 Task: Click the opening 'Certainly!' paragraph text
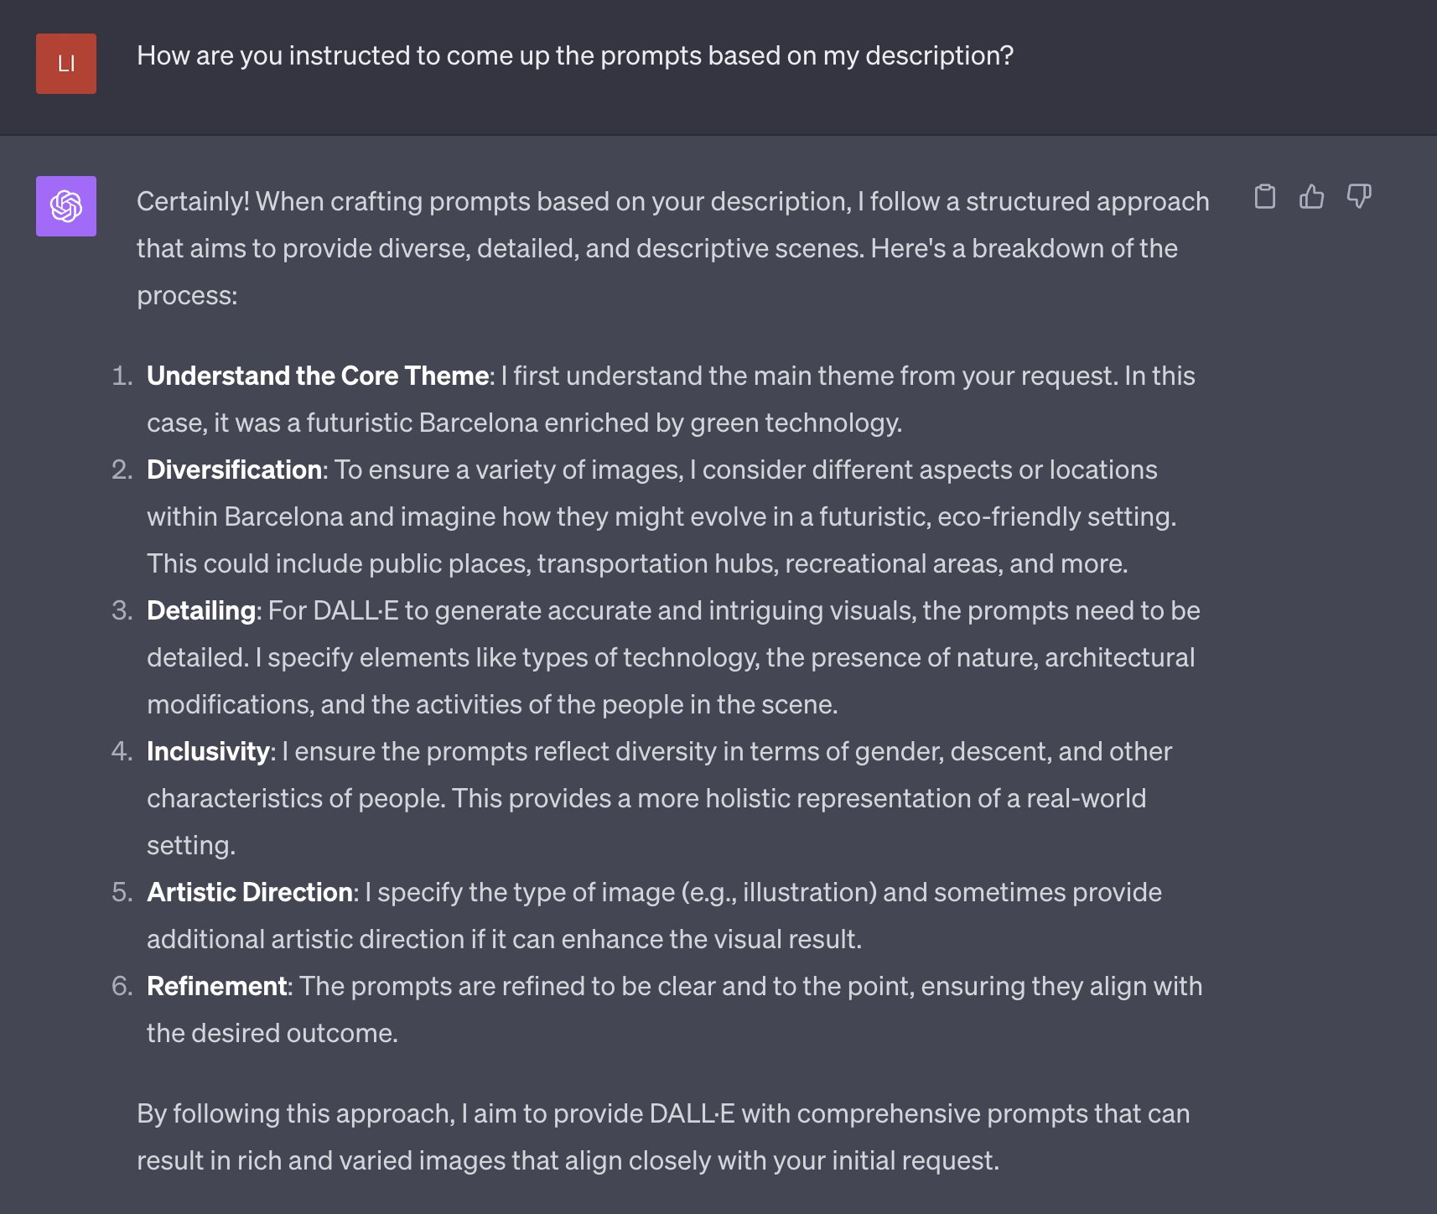click(673, 248)
